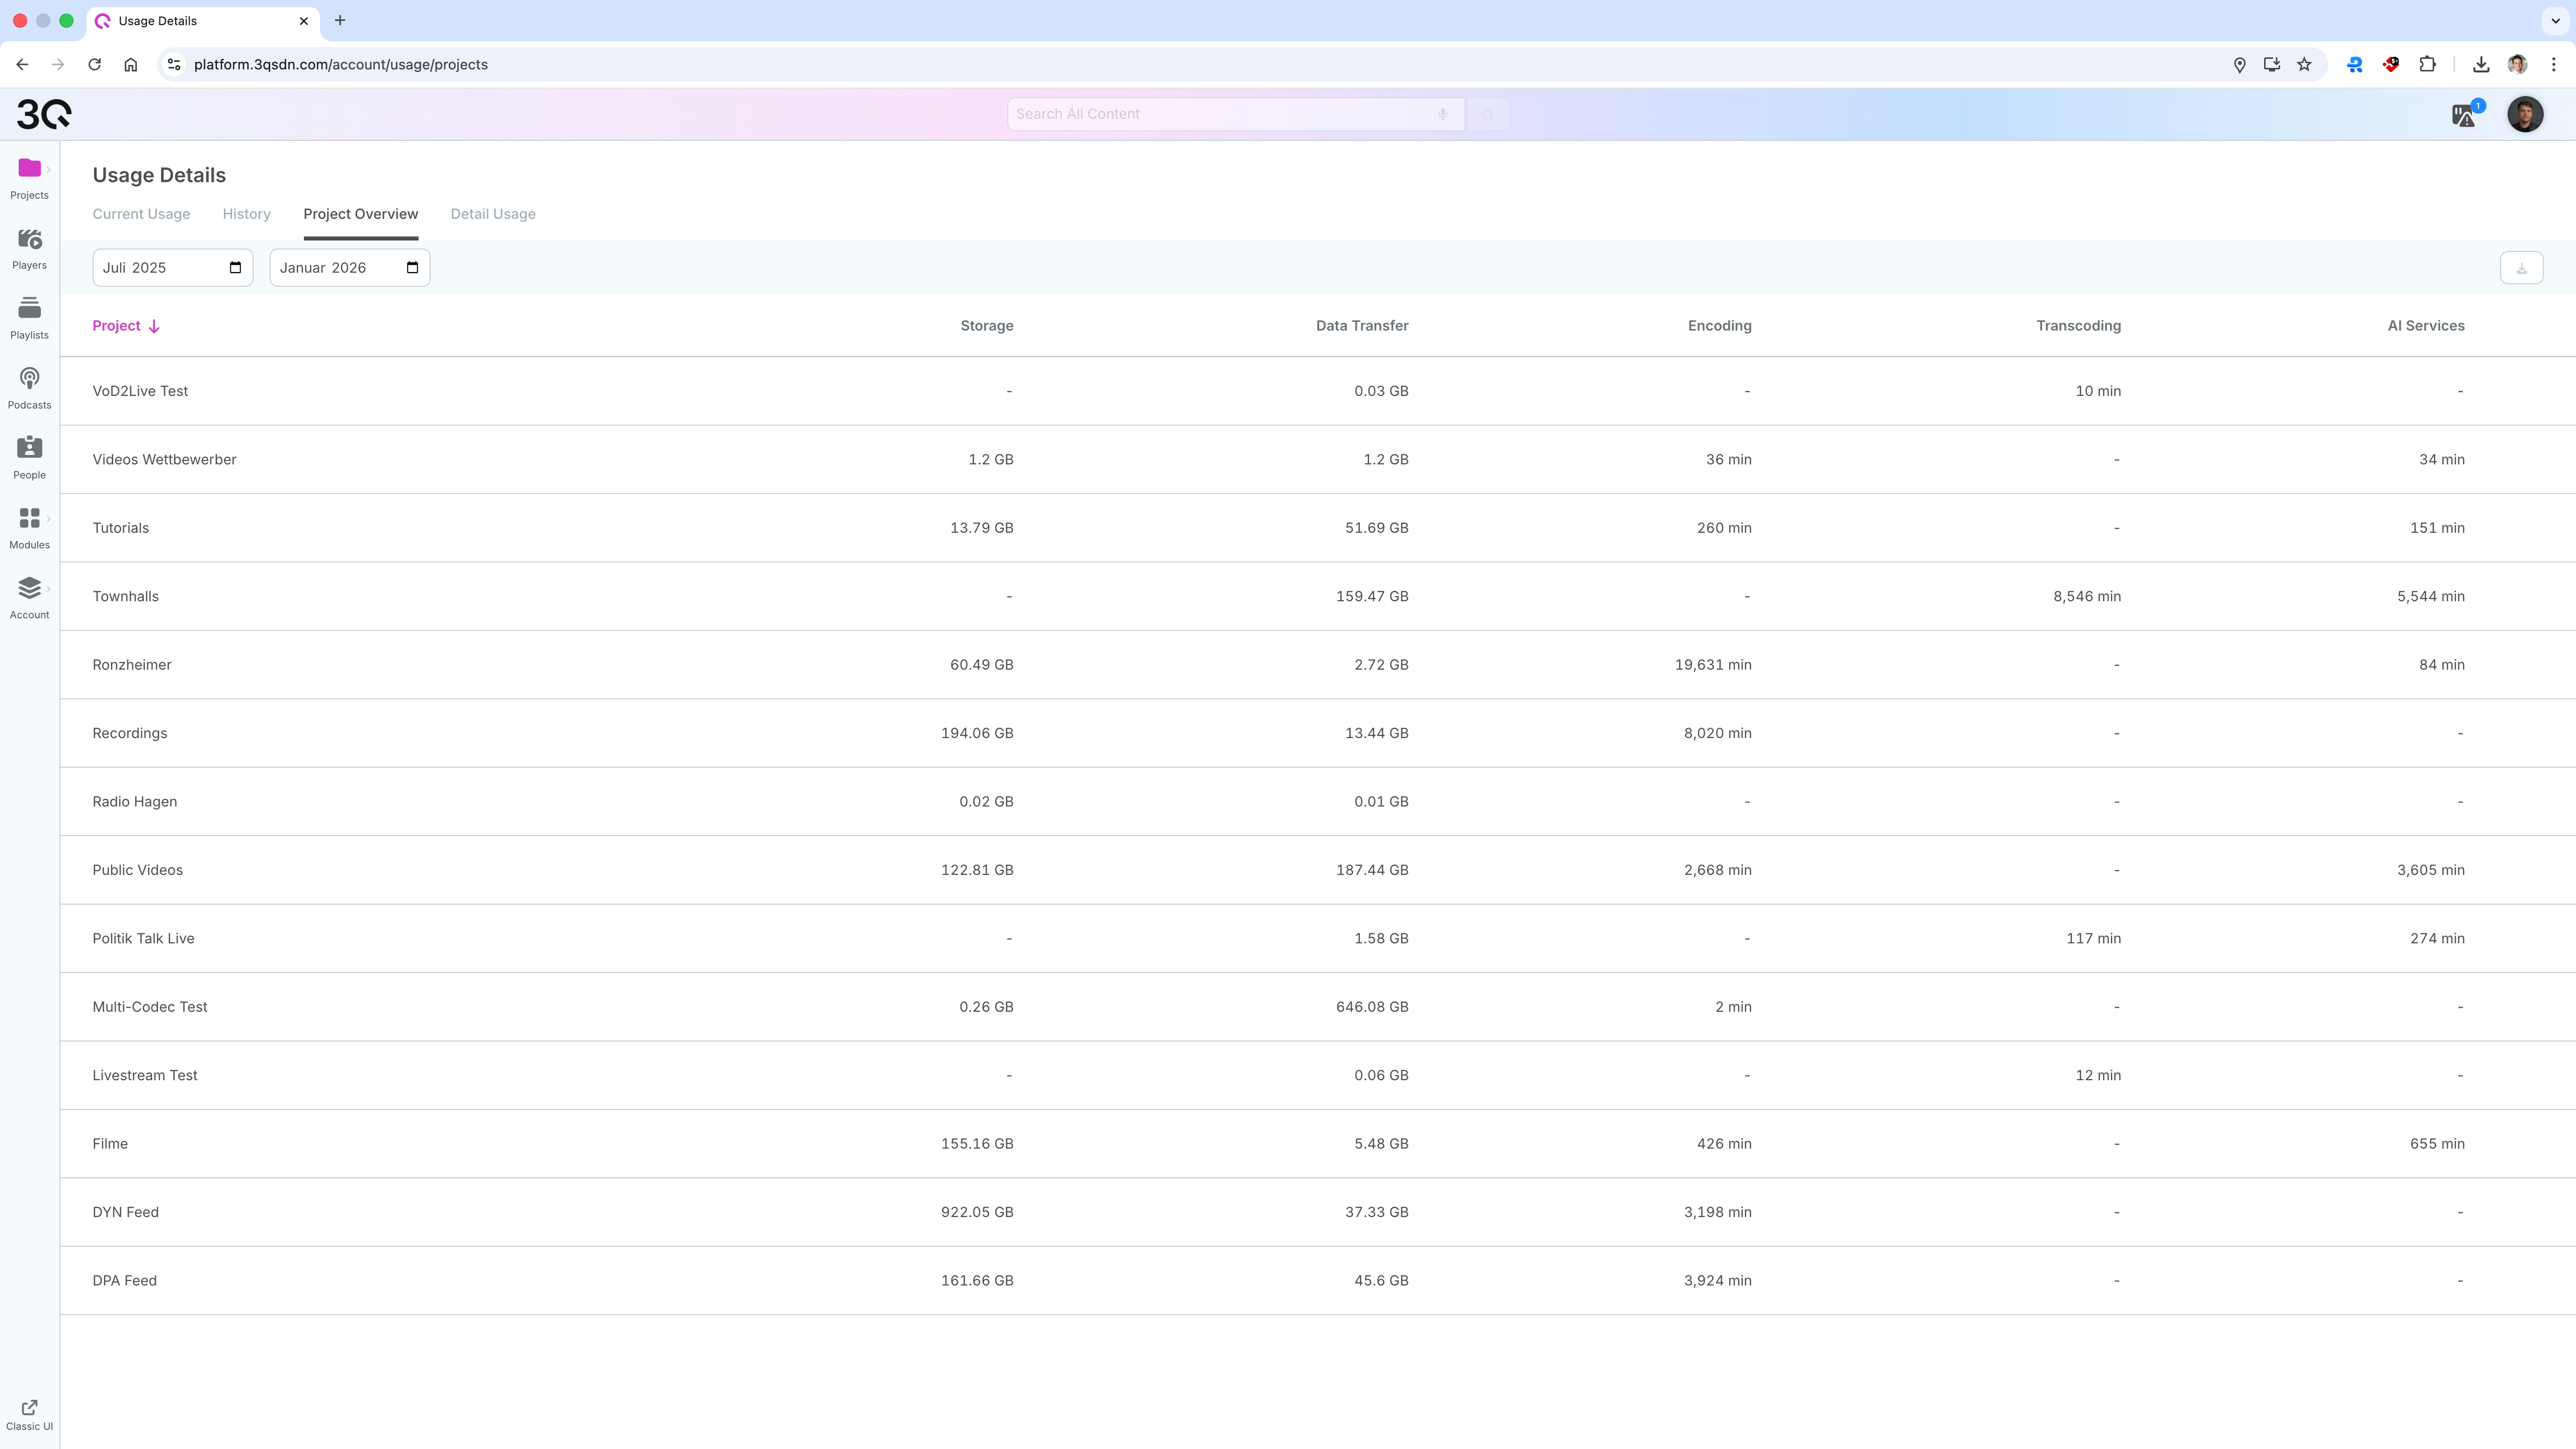Go to Playlists in the sidebar

[x=29, y=309]
